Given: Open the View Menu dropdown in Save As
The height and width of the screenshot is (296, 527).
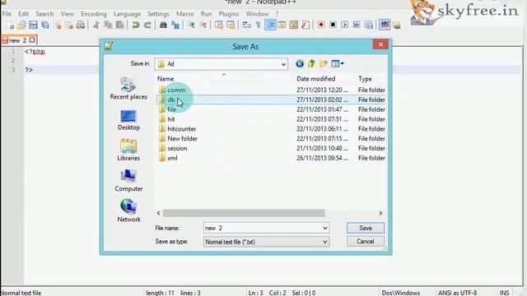Looking at the screenshot, I should 337,64.
